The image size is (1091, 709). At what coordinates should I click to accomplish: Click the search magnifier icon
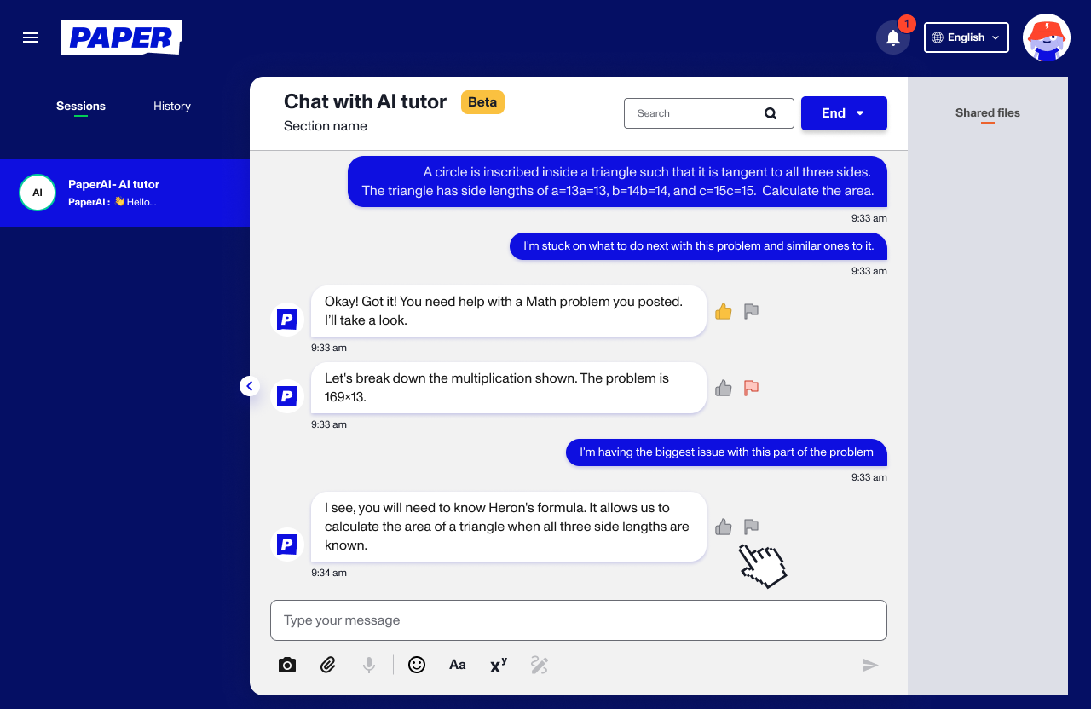click(x=771, y=113)
